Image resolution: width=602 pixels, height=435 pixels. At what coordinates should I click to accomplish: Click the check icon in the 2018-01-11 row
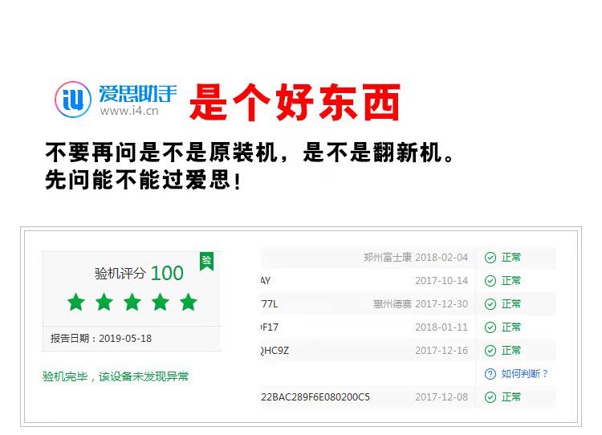(x=490, y=327)
